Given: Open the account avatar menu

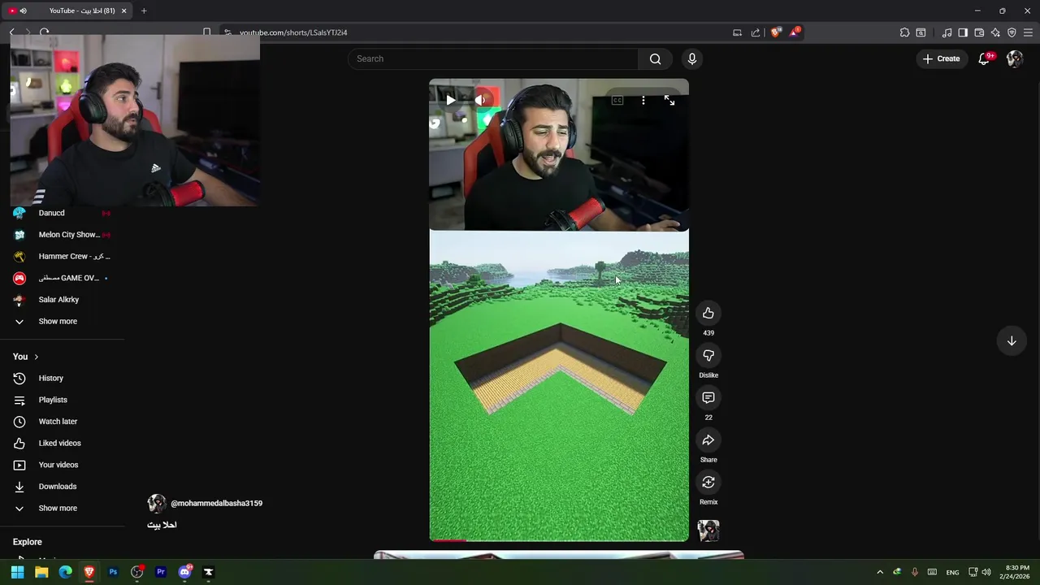Looking at the screenshot, I should click(x=1015, y=58).
